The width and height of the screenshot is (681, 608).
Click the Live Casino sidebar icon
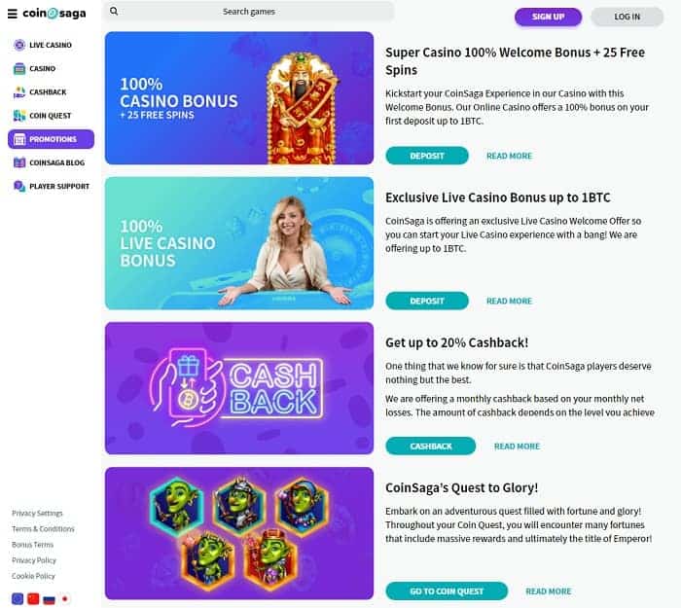tap(19, 45)
